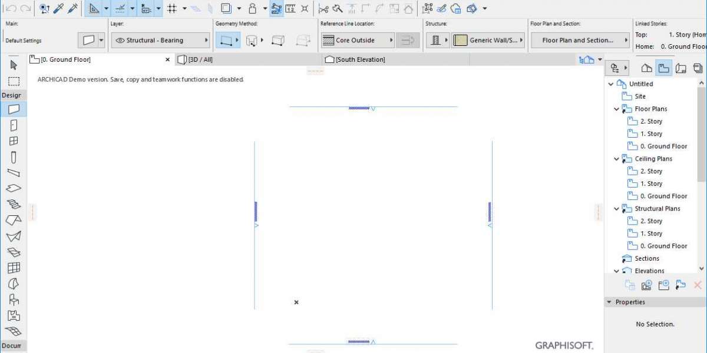
Task: Click the Inject Parameters syringe icon
Action: (x=72, y=9)
